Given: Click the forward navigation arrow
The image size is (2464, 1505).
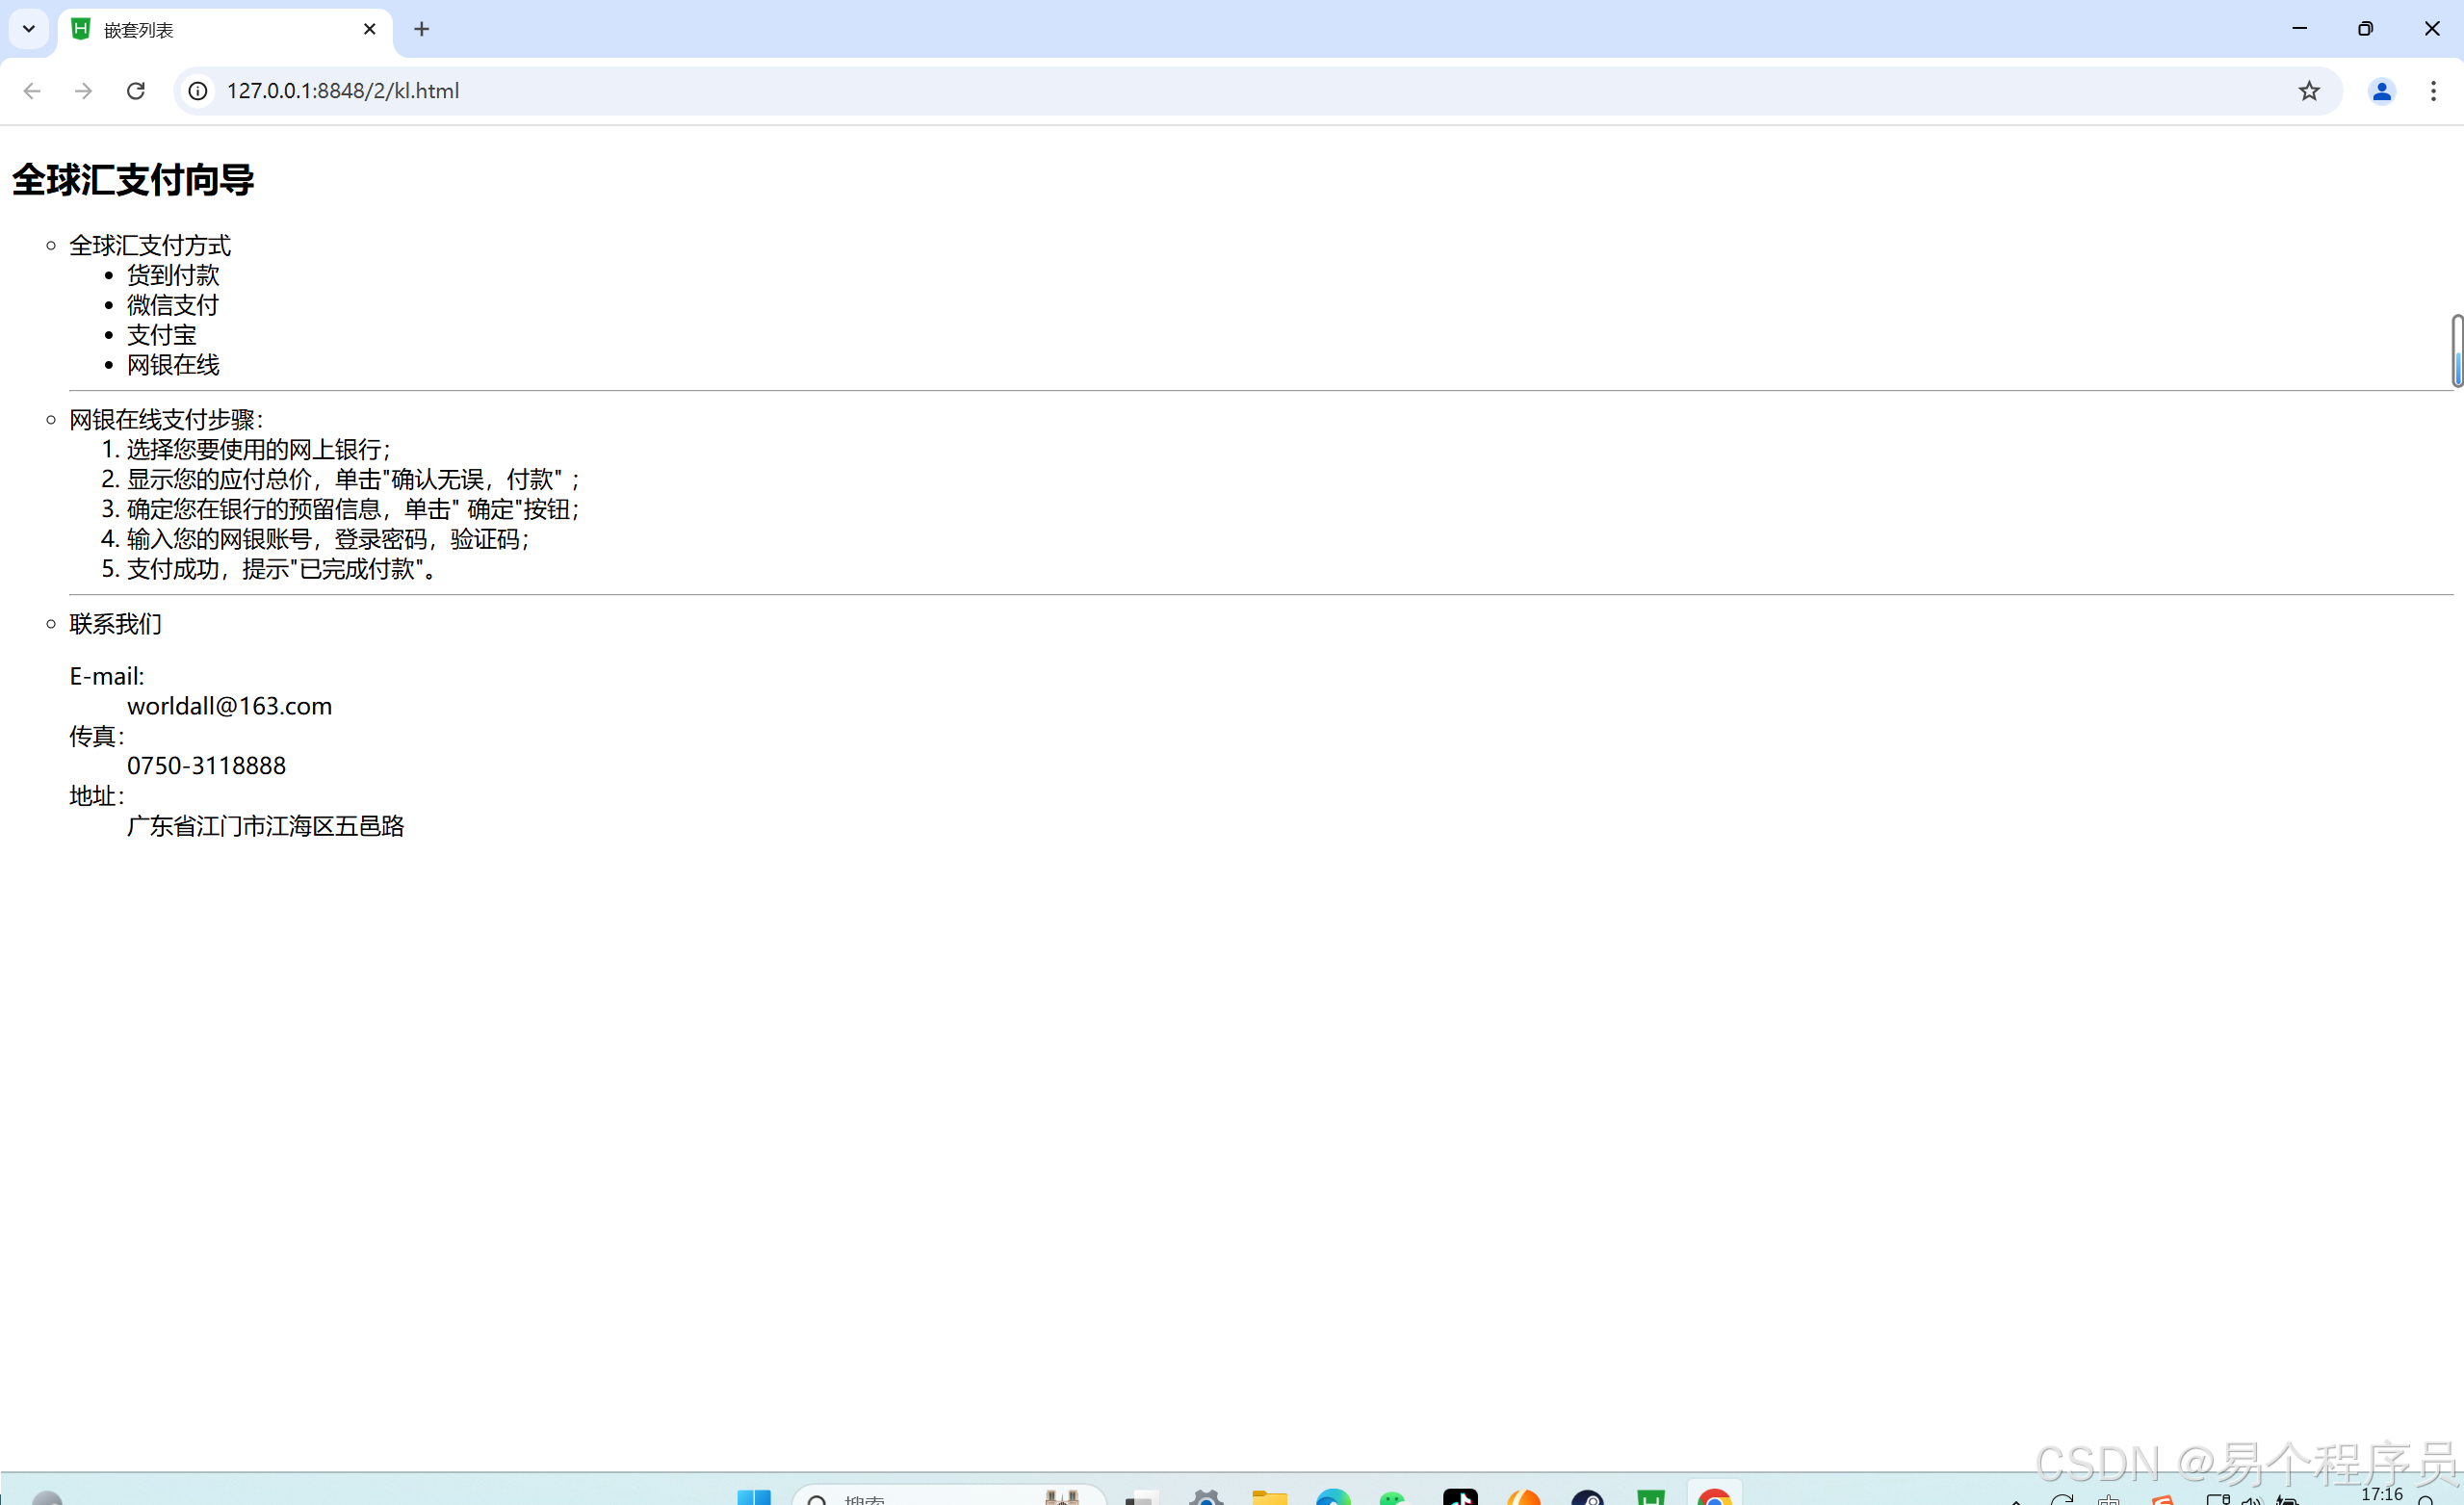Looking at the screenshot, I should pos(84,91).
